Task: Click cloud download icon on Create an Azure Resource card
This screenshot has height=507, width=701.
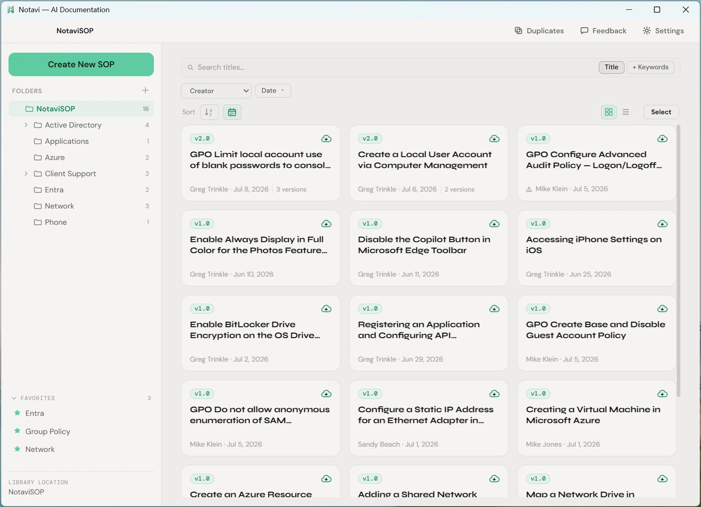Action: tap(326, 479)
